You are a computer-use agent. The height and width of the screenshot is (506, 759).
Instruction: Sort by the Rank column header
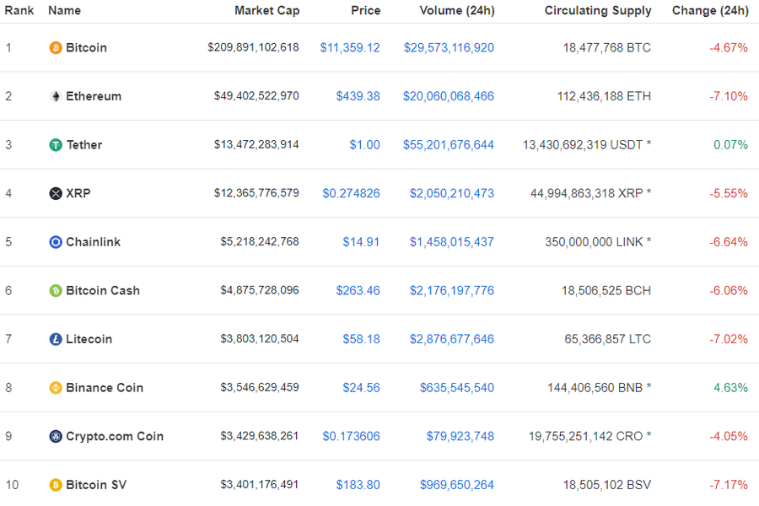coord(19,11)
